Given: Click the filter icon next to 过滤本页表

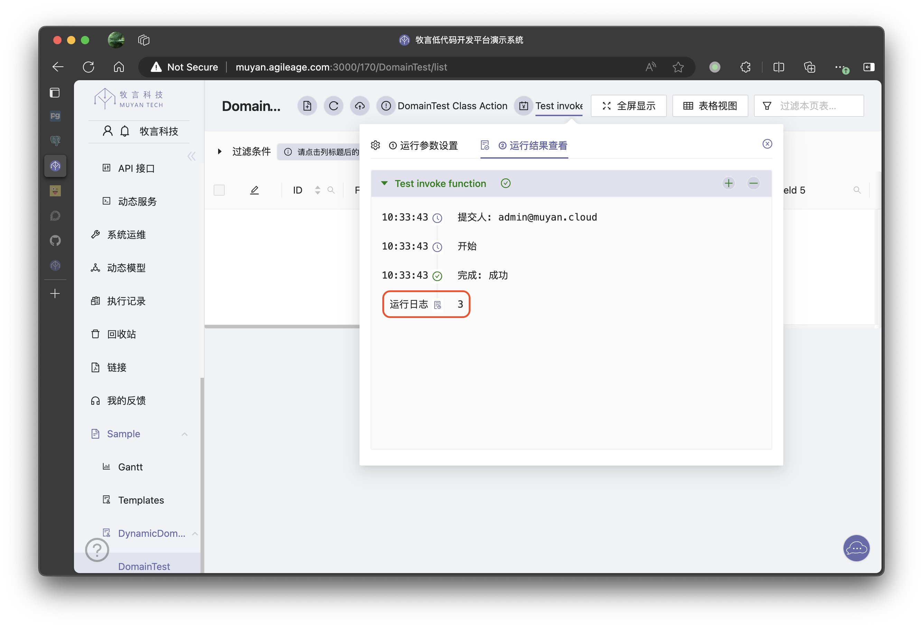Looking at the screenshot, I should [768, 106].
